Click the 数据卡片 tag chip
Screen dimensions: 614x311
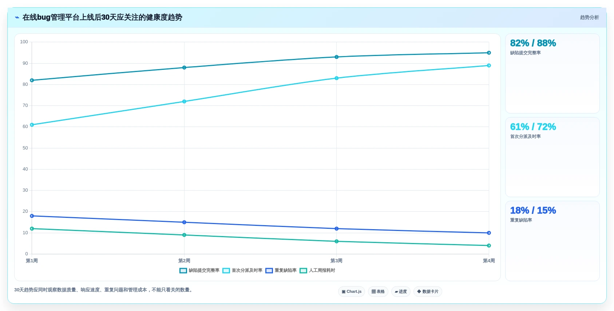[x=428, y=291]
